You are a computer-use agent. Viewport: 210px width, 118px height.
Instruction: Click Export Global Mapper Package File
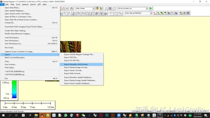click(x=81, y=54)
